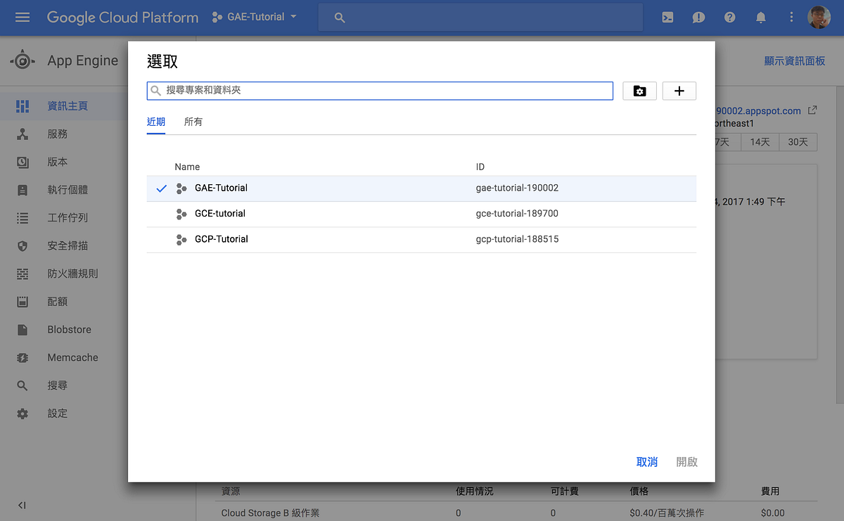Open the send feedback icon
Screen dimensions: 844x521
click(x=698, y=17)
